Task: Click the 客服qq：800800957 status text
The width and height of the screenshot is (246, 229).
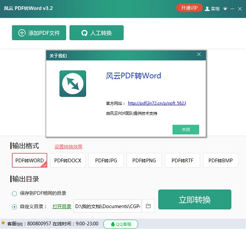Action: pyautogui.click(x=29, y=224)
